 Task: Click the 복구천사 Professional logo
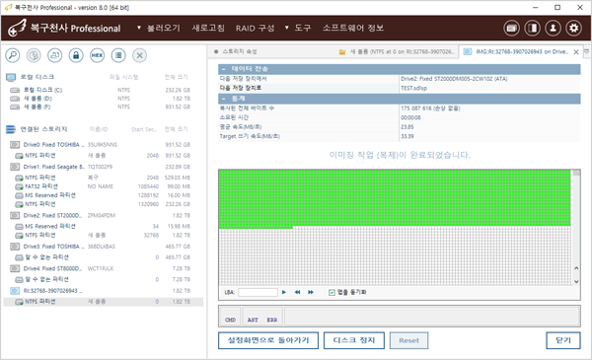[64, 28]
